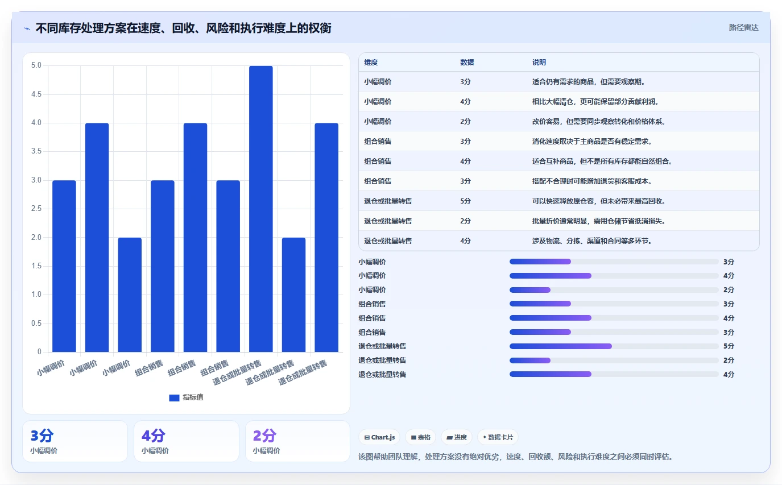Click the sparkle icon in the 数据卡片 chip

click(485, 438)
